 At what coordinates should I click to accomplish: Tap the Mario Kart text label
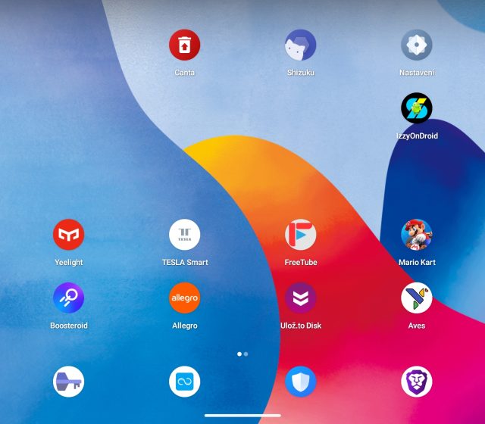416,263
